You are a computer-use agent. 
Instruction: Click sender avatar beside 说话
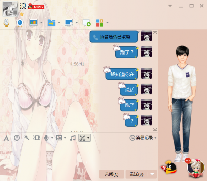(147, 89)
